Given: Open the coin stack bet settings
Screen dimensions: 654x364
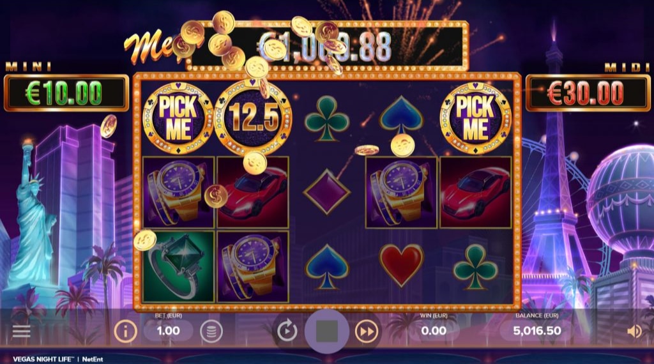Looking at the screenshot, I should tap(211, 331).
